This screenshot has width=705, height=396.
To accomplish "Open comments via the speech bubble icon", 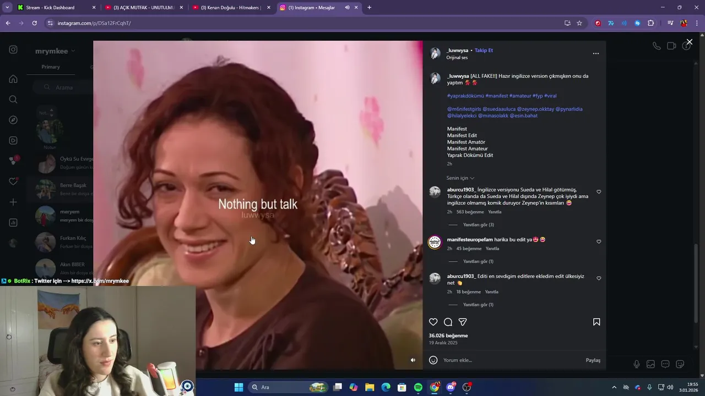I will pyautogui.click(x=448, y=322).
